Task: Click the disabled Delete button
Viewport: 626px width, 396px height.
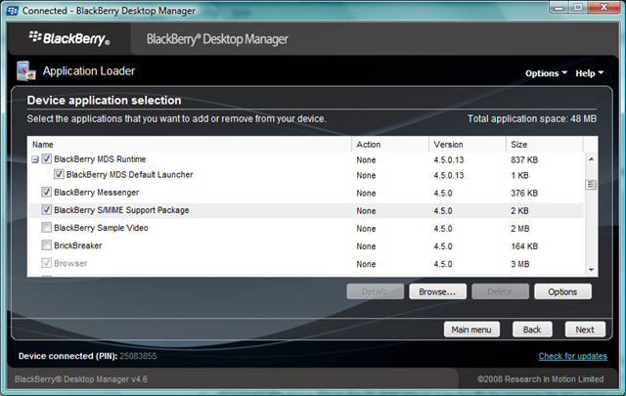Action: tap(500, 291)
